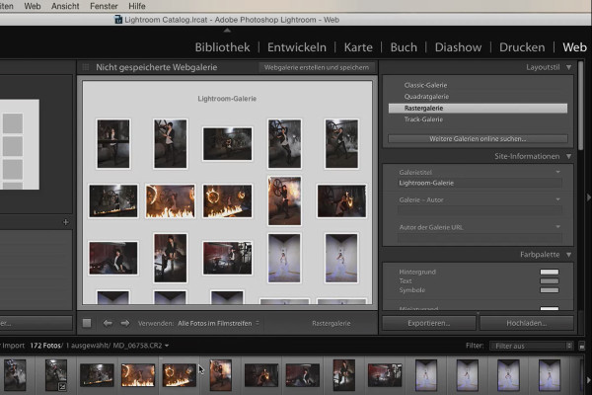Click the Autor der Galerie URL field
Image resolution: width=592 pixels, height=395 pixels.
coord(480,238)
